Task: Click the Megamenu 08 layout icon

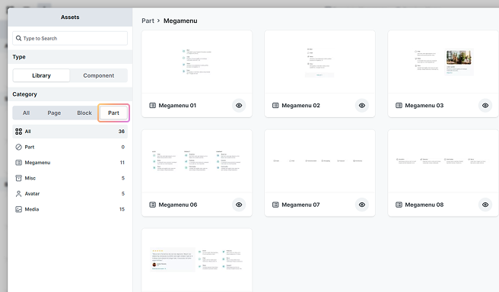Action: click(399, 205)
